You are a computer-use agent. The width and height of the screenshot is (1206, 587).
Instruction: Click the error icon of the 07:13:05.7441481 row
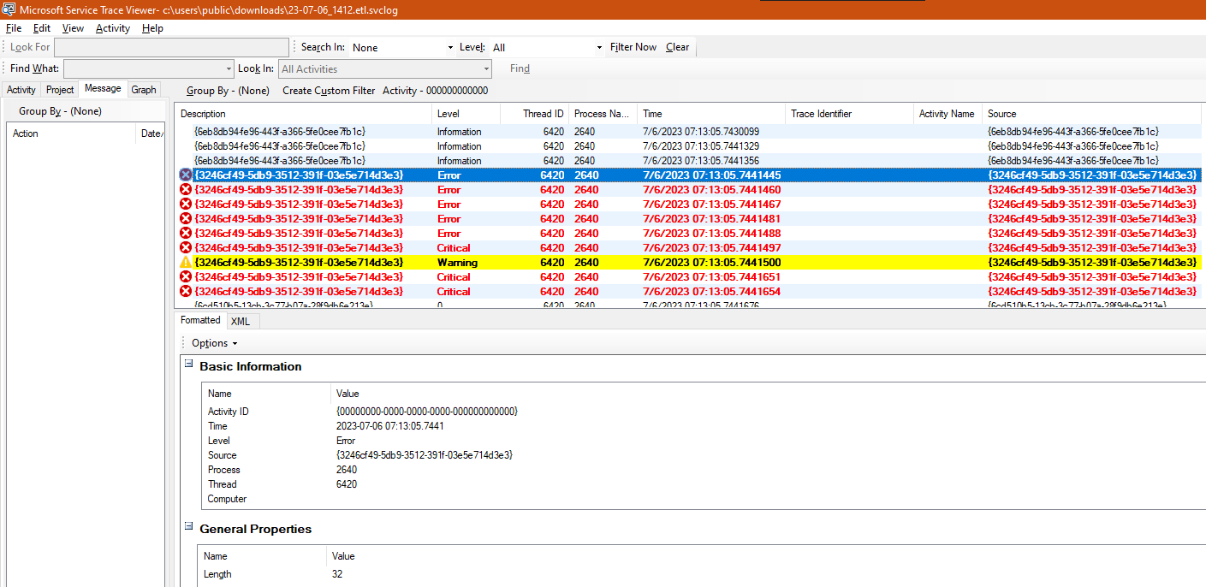click(186, 219)
